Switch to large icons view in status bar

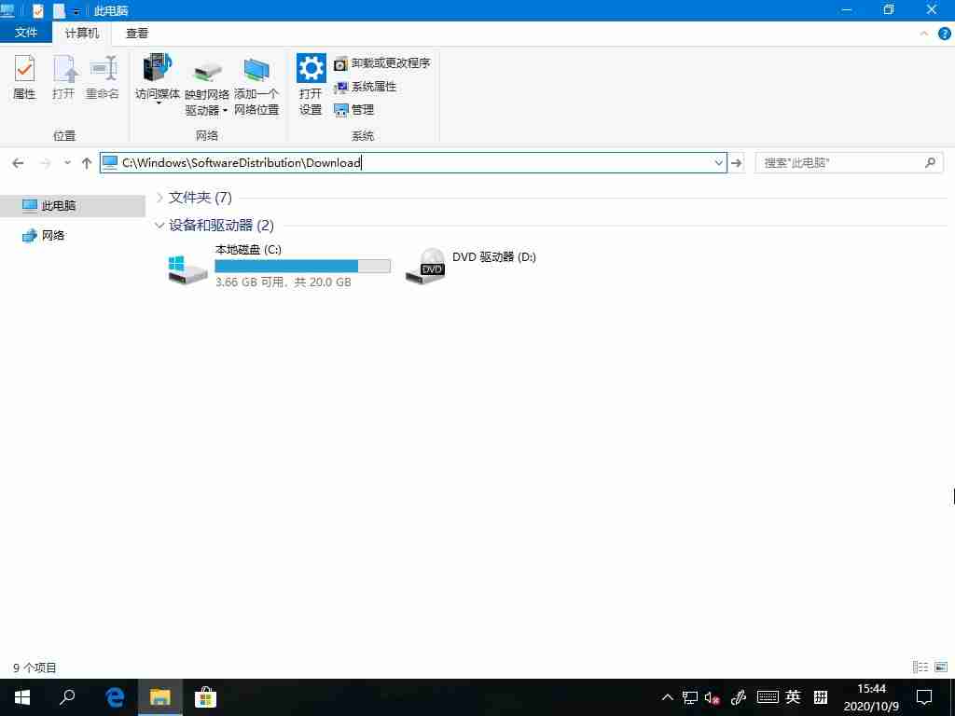pyautogui.click(x=942, y=668)
